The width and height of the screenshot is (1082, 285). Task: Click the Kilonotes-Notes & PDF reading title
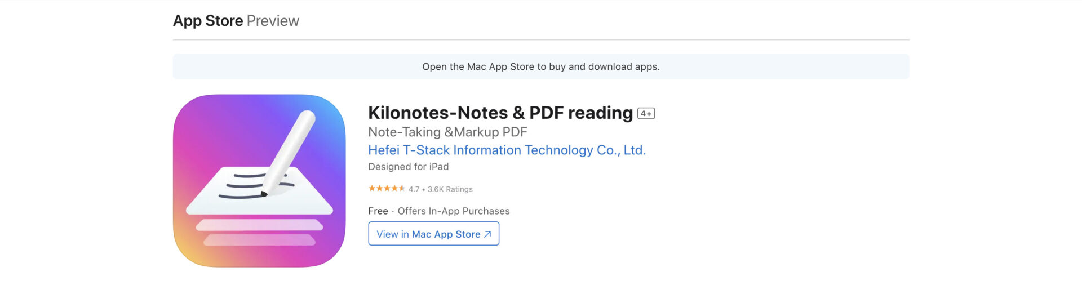(500, 113)
